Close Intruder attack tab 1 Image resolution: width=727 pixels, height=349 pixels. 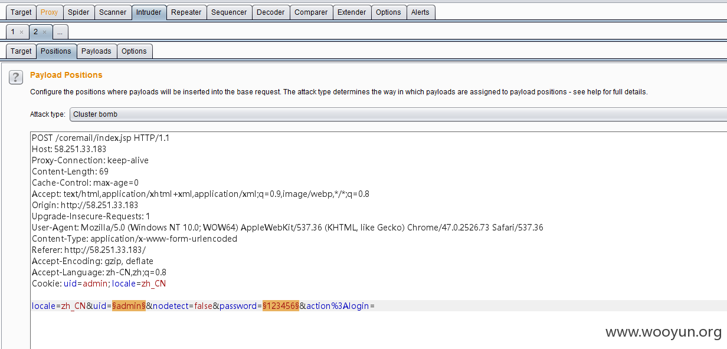(21, 32)
